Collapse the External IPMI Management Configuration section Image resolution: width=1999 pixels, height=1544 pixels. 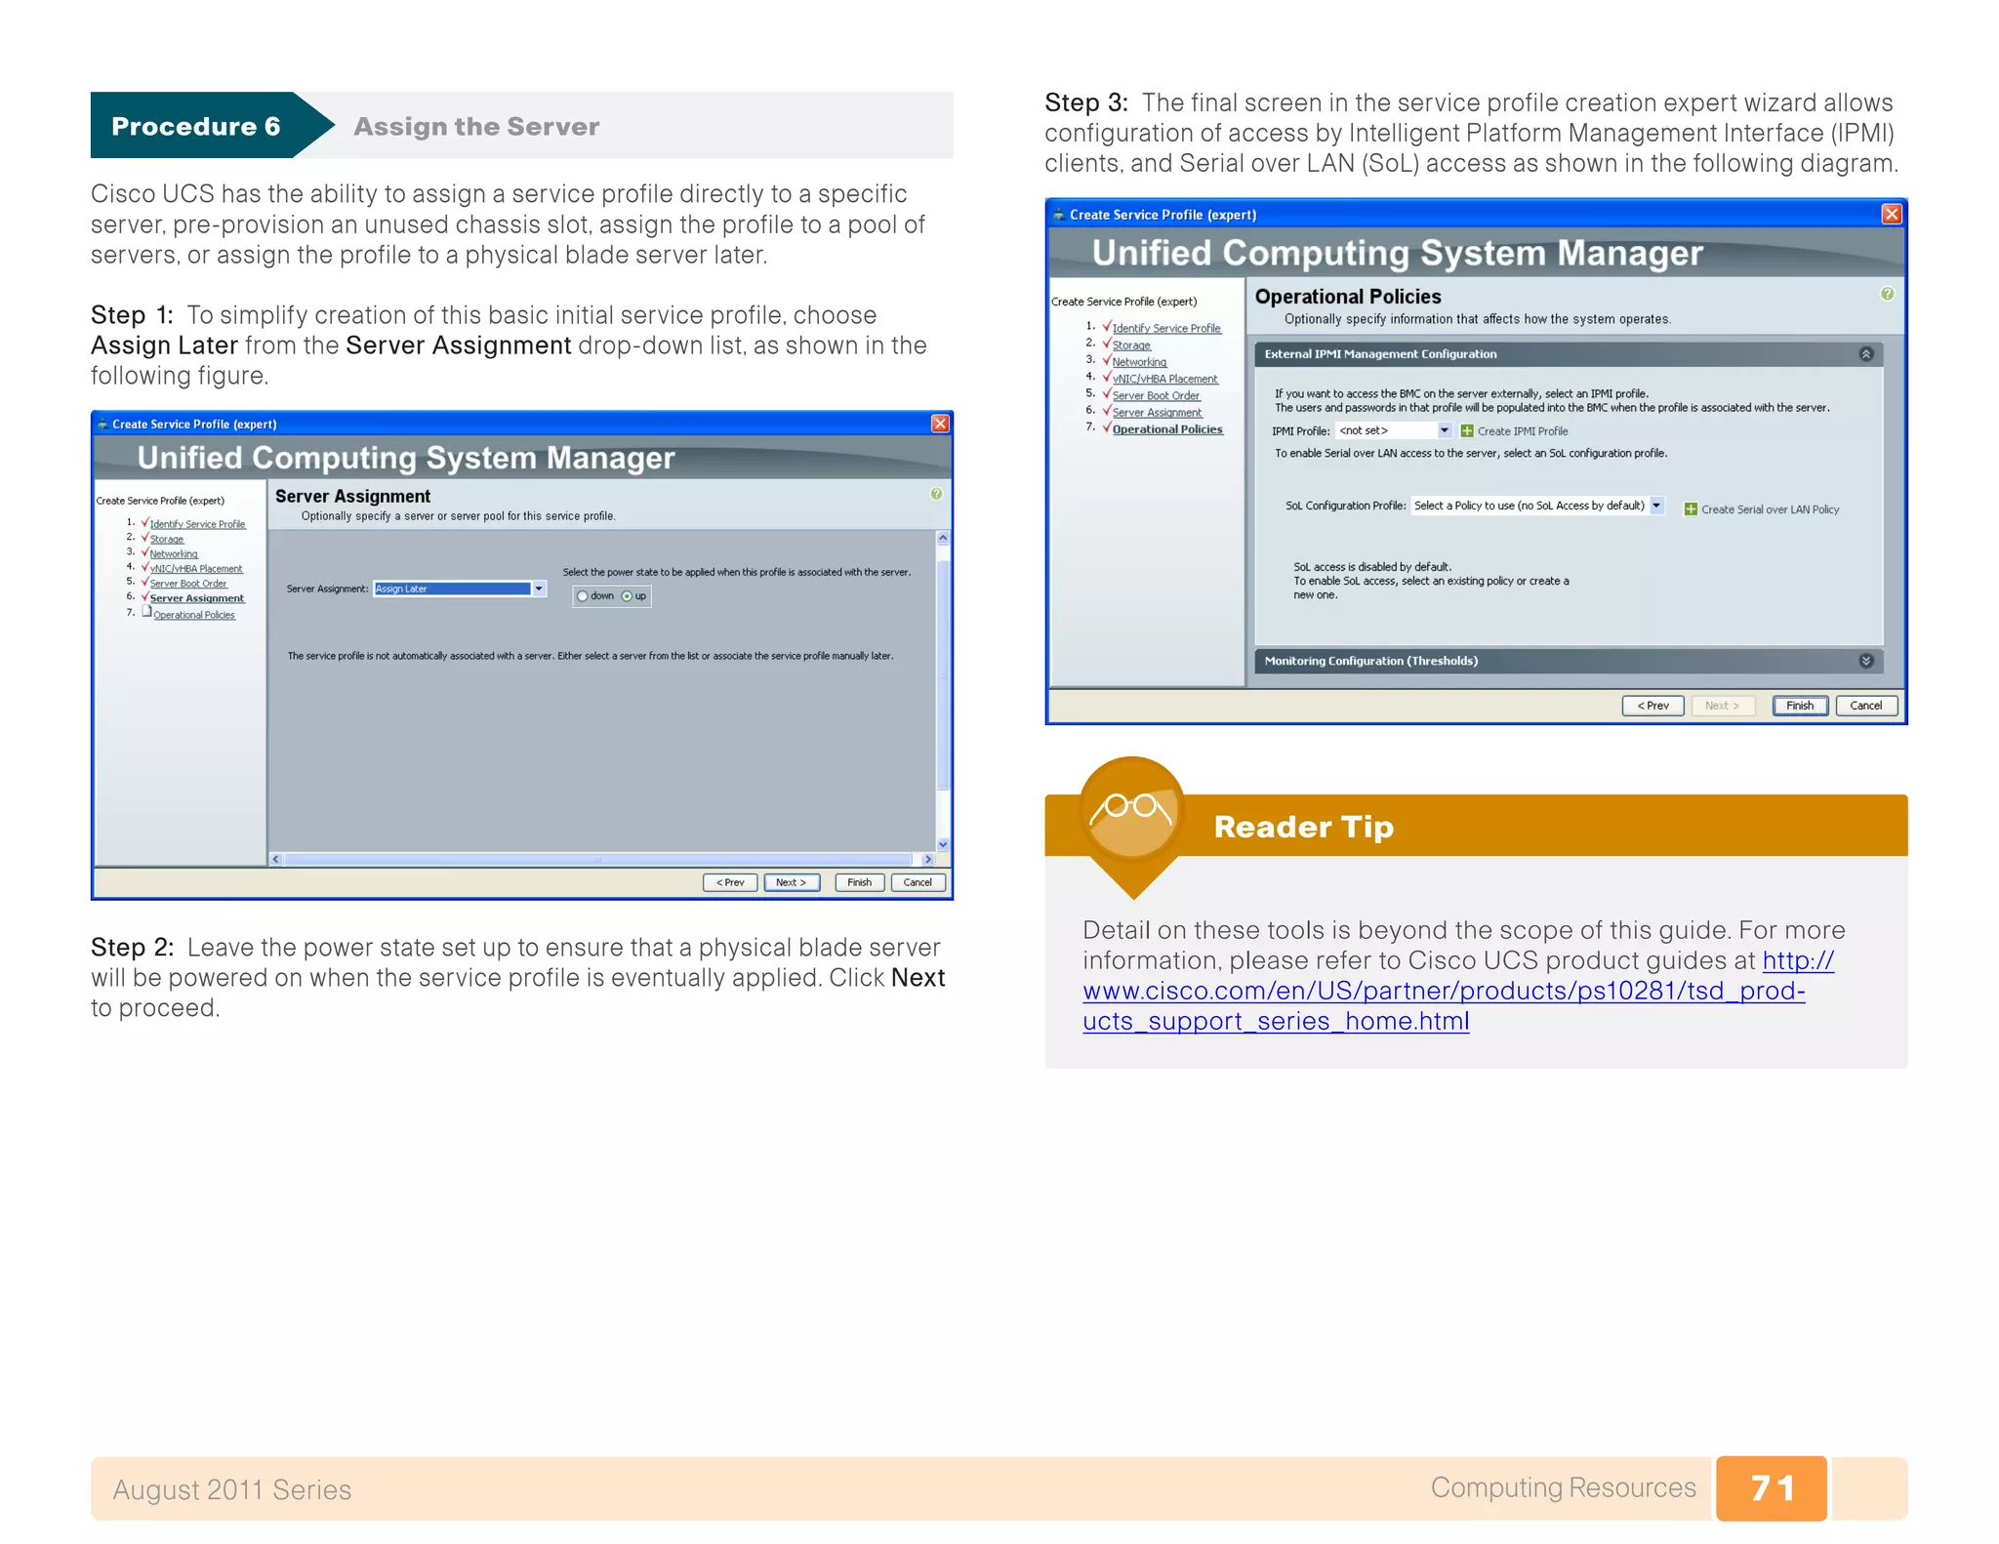click(x=1865, y=354)
